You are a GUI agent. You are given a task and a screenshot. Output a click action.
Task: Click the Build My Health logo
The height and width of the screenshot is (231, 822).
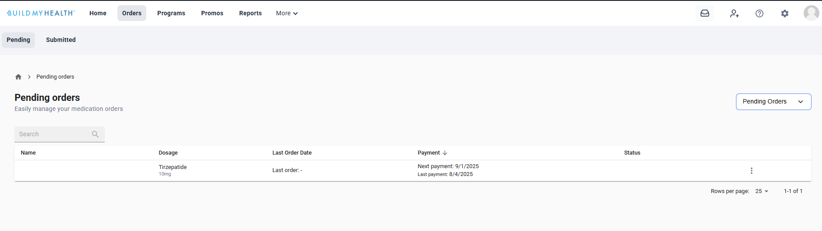point(41,13)
